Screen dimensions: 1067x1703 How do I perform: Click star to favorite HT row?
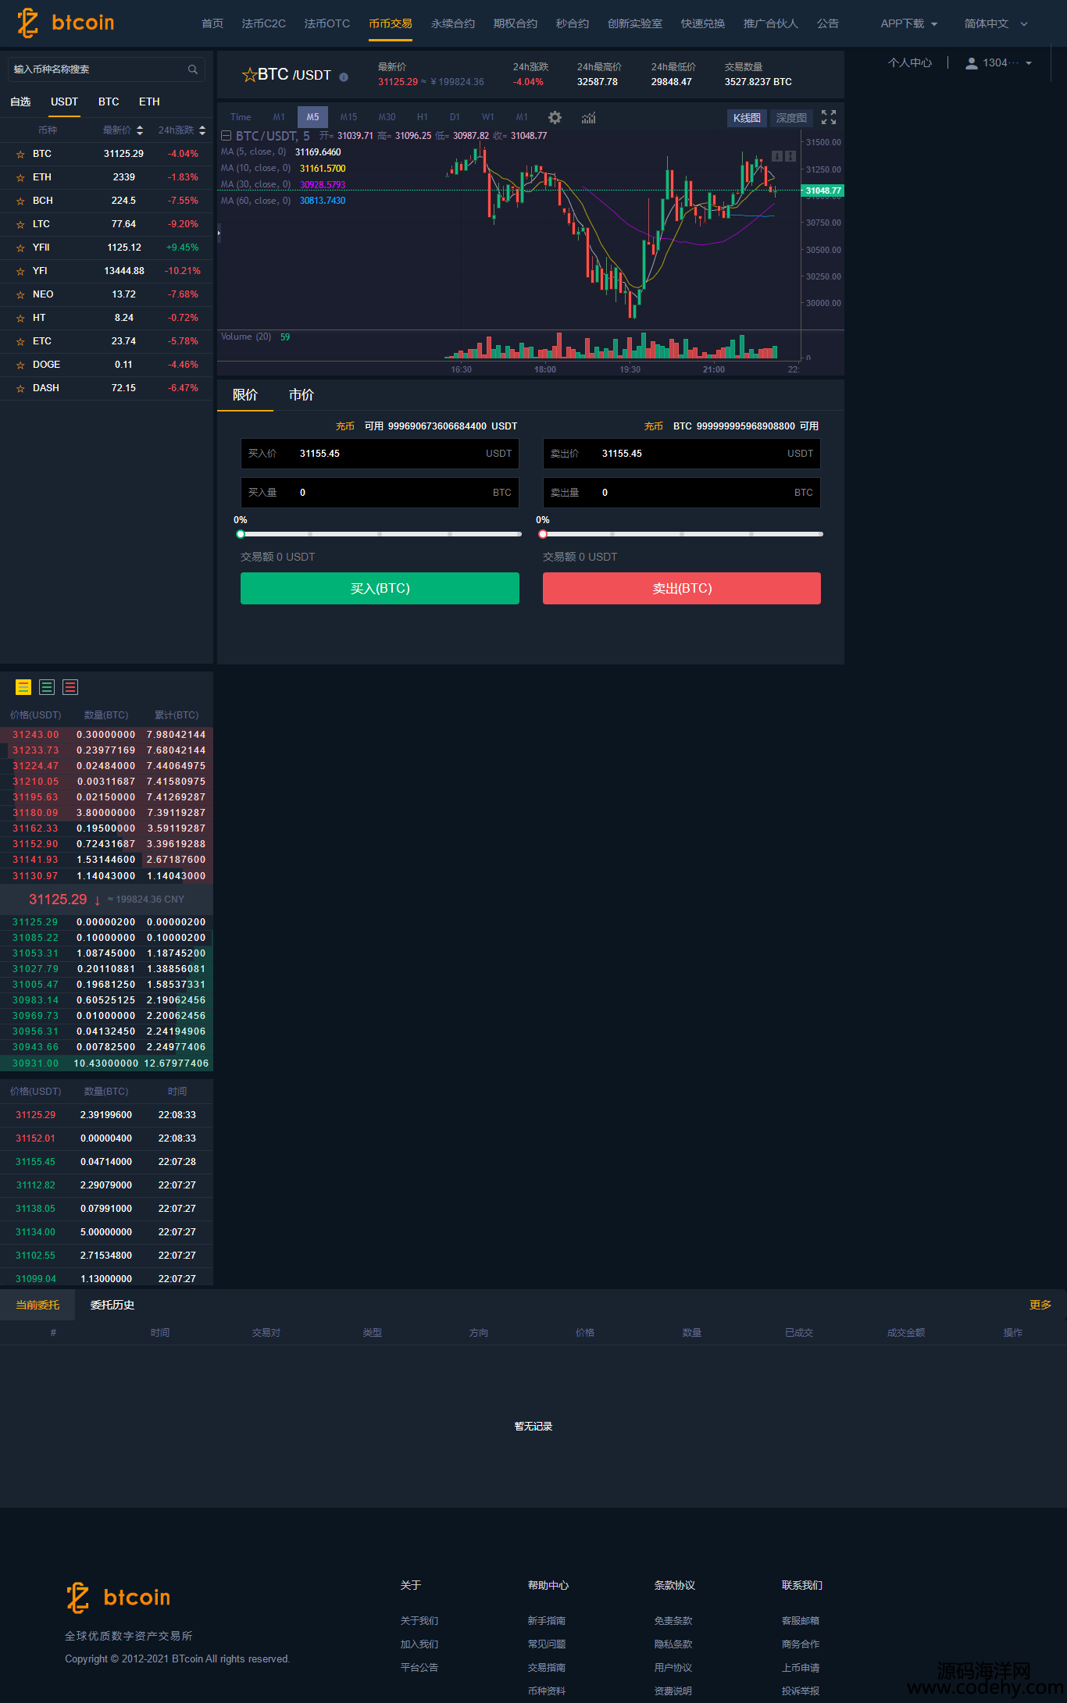[x=20, y=319]
